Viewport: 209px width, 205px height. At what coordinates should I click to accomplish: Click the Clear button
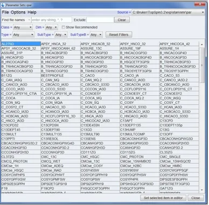coord(122,20)
